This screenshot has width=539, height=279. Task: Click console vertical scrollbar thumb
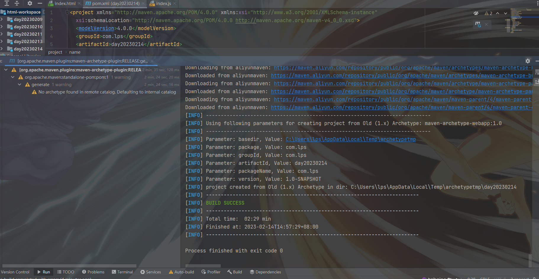(530, 260)
